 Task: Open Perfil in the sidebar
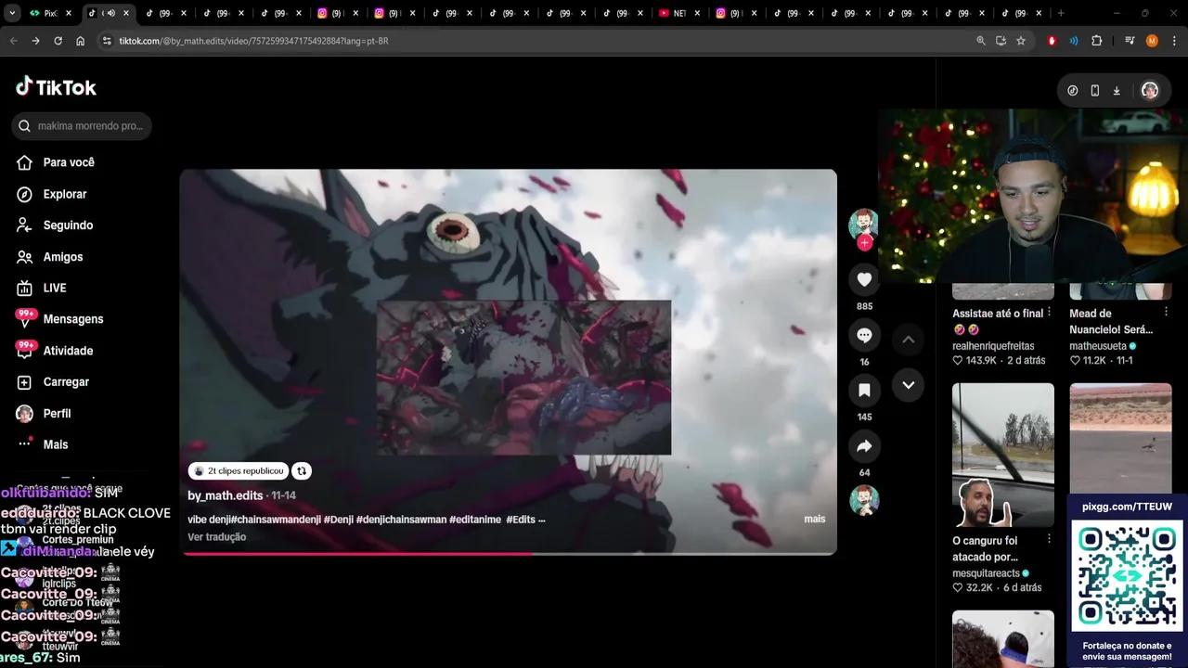[43, 413]
